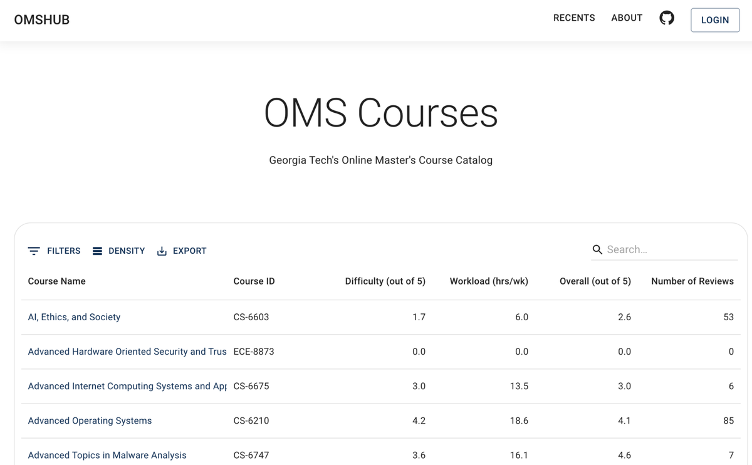752x465 pixels.
Task: Click the Density rows icon
Action: (x=97, y=251)
